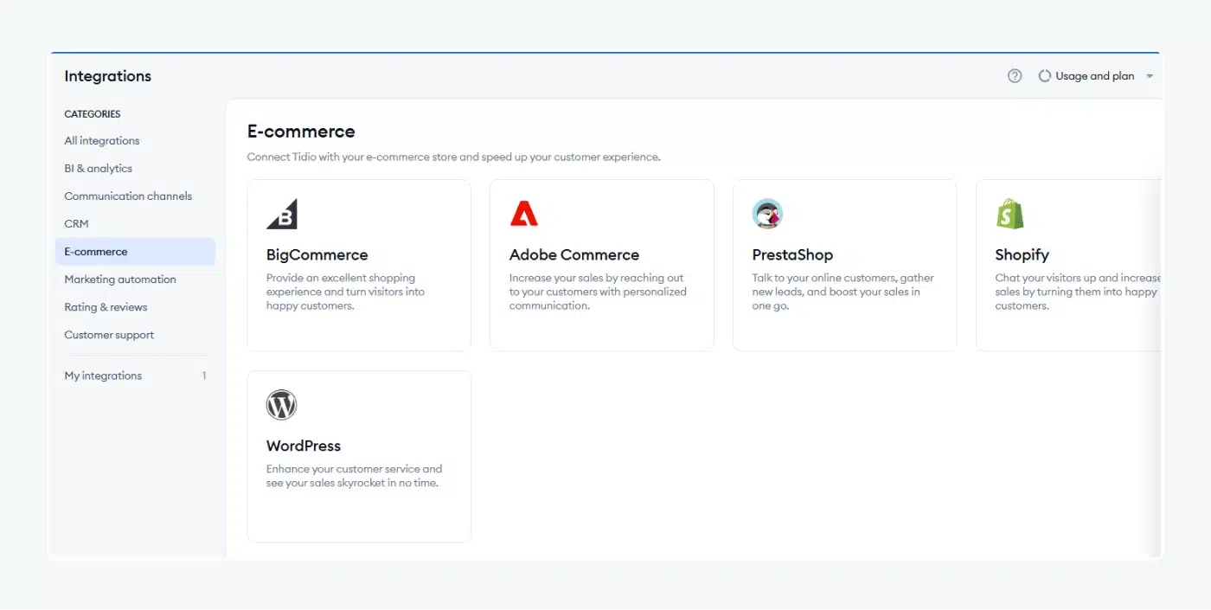Open the Usage and plan label
The height and width of the screenshot is (610, 1211).
coord(1095,76)
